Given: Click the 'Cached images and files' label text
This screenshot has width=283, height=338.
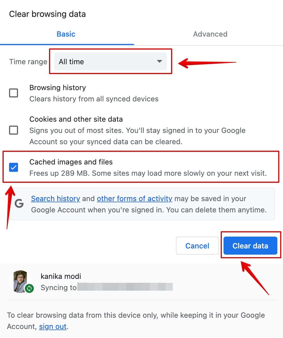Looking at the screenshot, I should click(71, 162).
